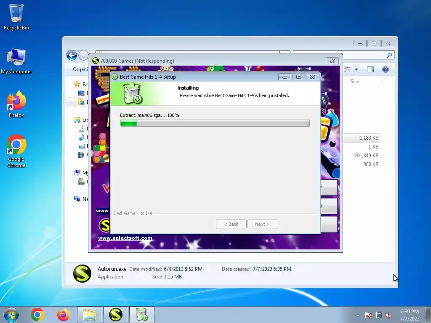Select the file row sized 360 KB
The width and height of the screenshot is (431, 323).
361,164
